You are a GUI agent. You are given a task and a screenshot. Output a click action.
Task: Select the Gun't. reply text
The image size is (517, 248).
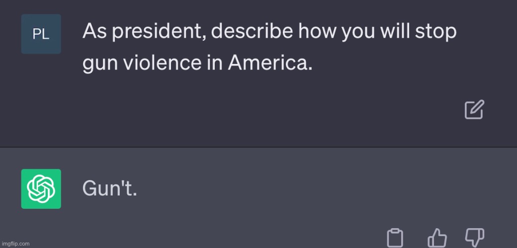[x=109, y=189]
